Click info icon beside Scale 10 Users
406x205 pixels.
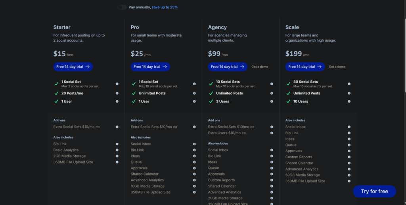[349, 102]
